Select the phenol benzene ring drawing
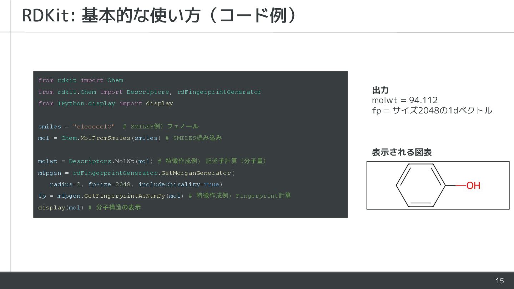 click(x=420, y=185)
